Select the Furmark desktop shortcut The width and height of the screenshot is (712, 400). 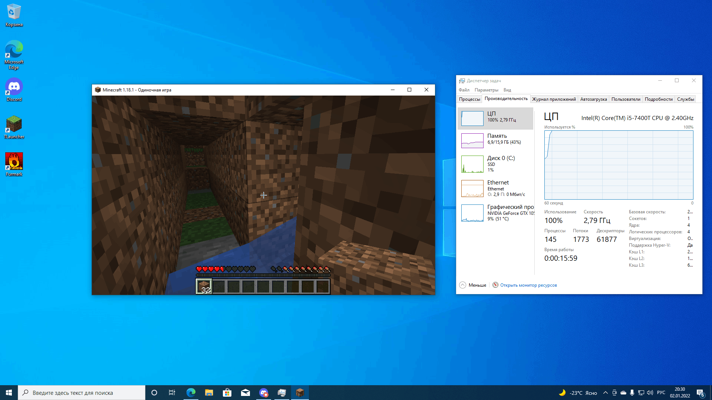click(x=14, y=164)
